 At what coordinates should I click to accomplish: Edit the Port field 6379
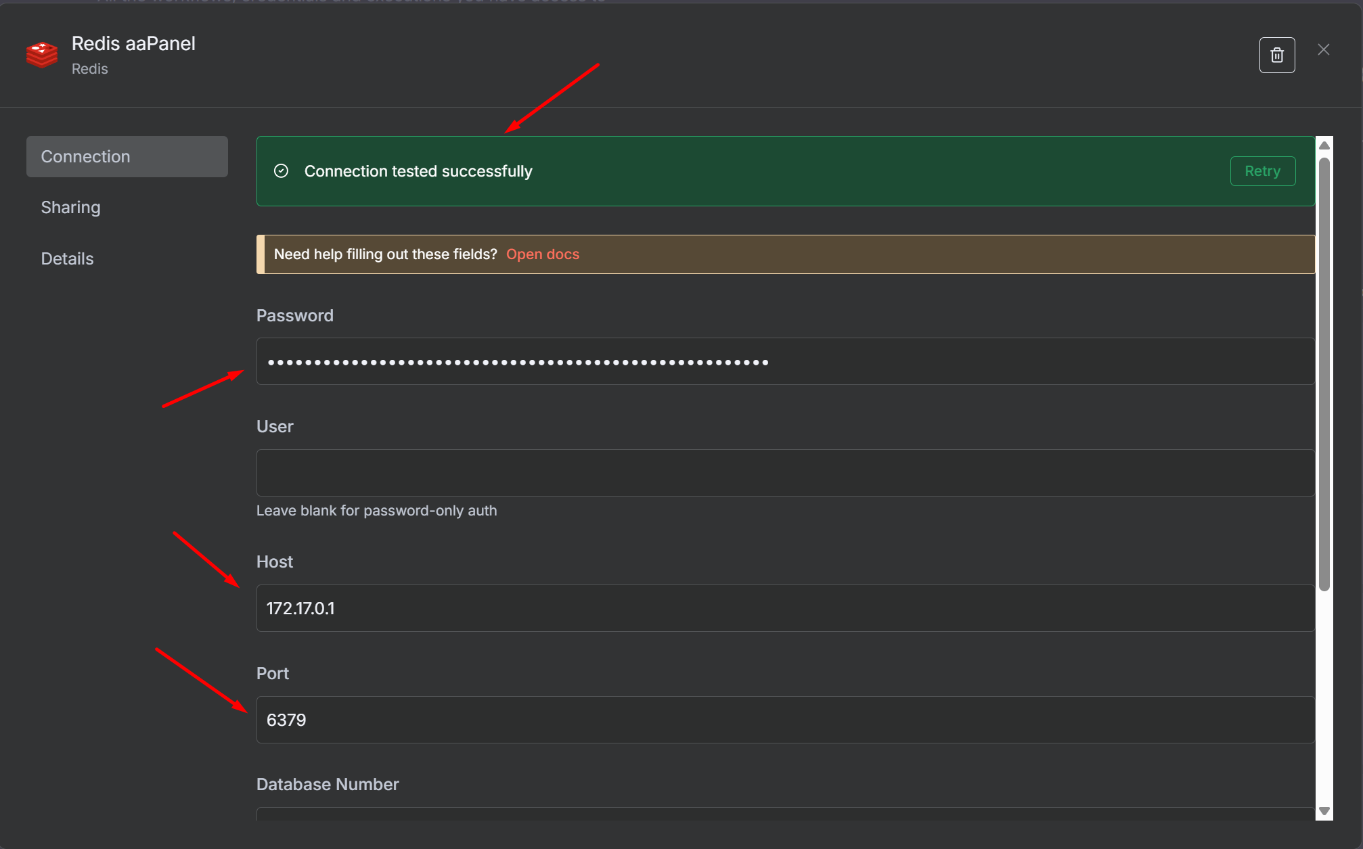pyautogui.click(x=786, y=720)
